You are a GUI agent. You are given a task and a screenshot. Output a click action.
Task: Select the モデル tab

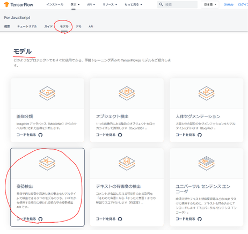pyautogui.click(x=64, y=26)
